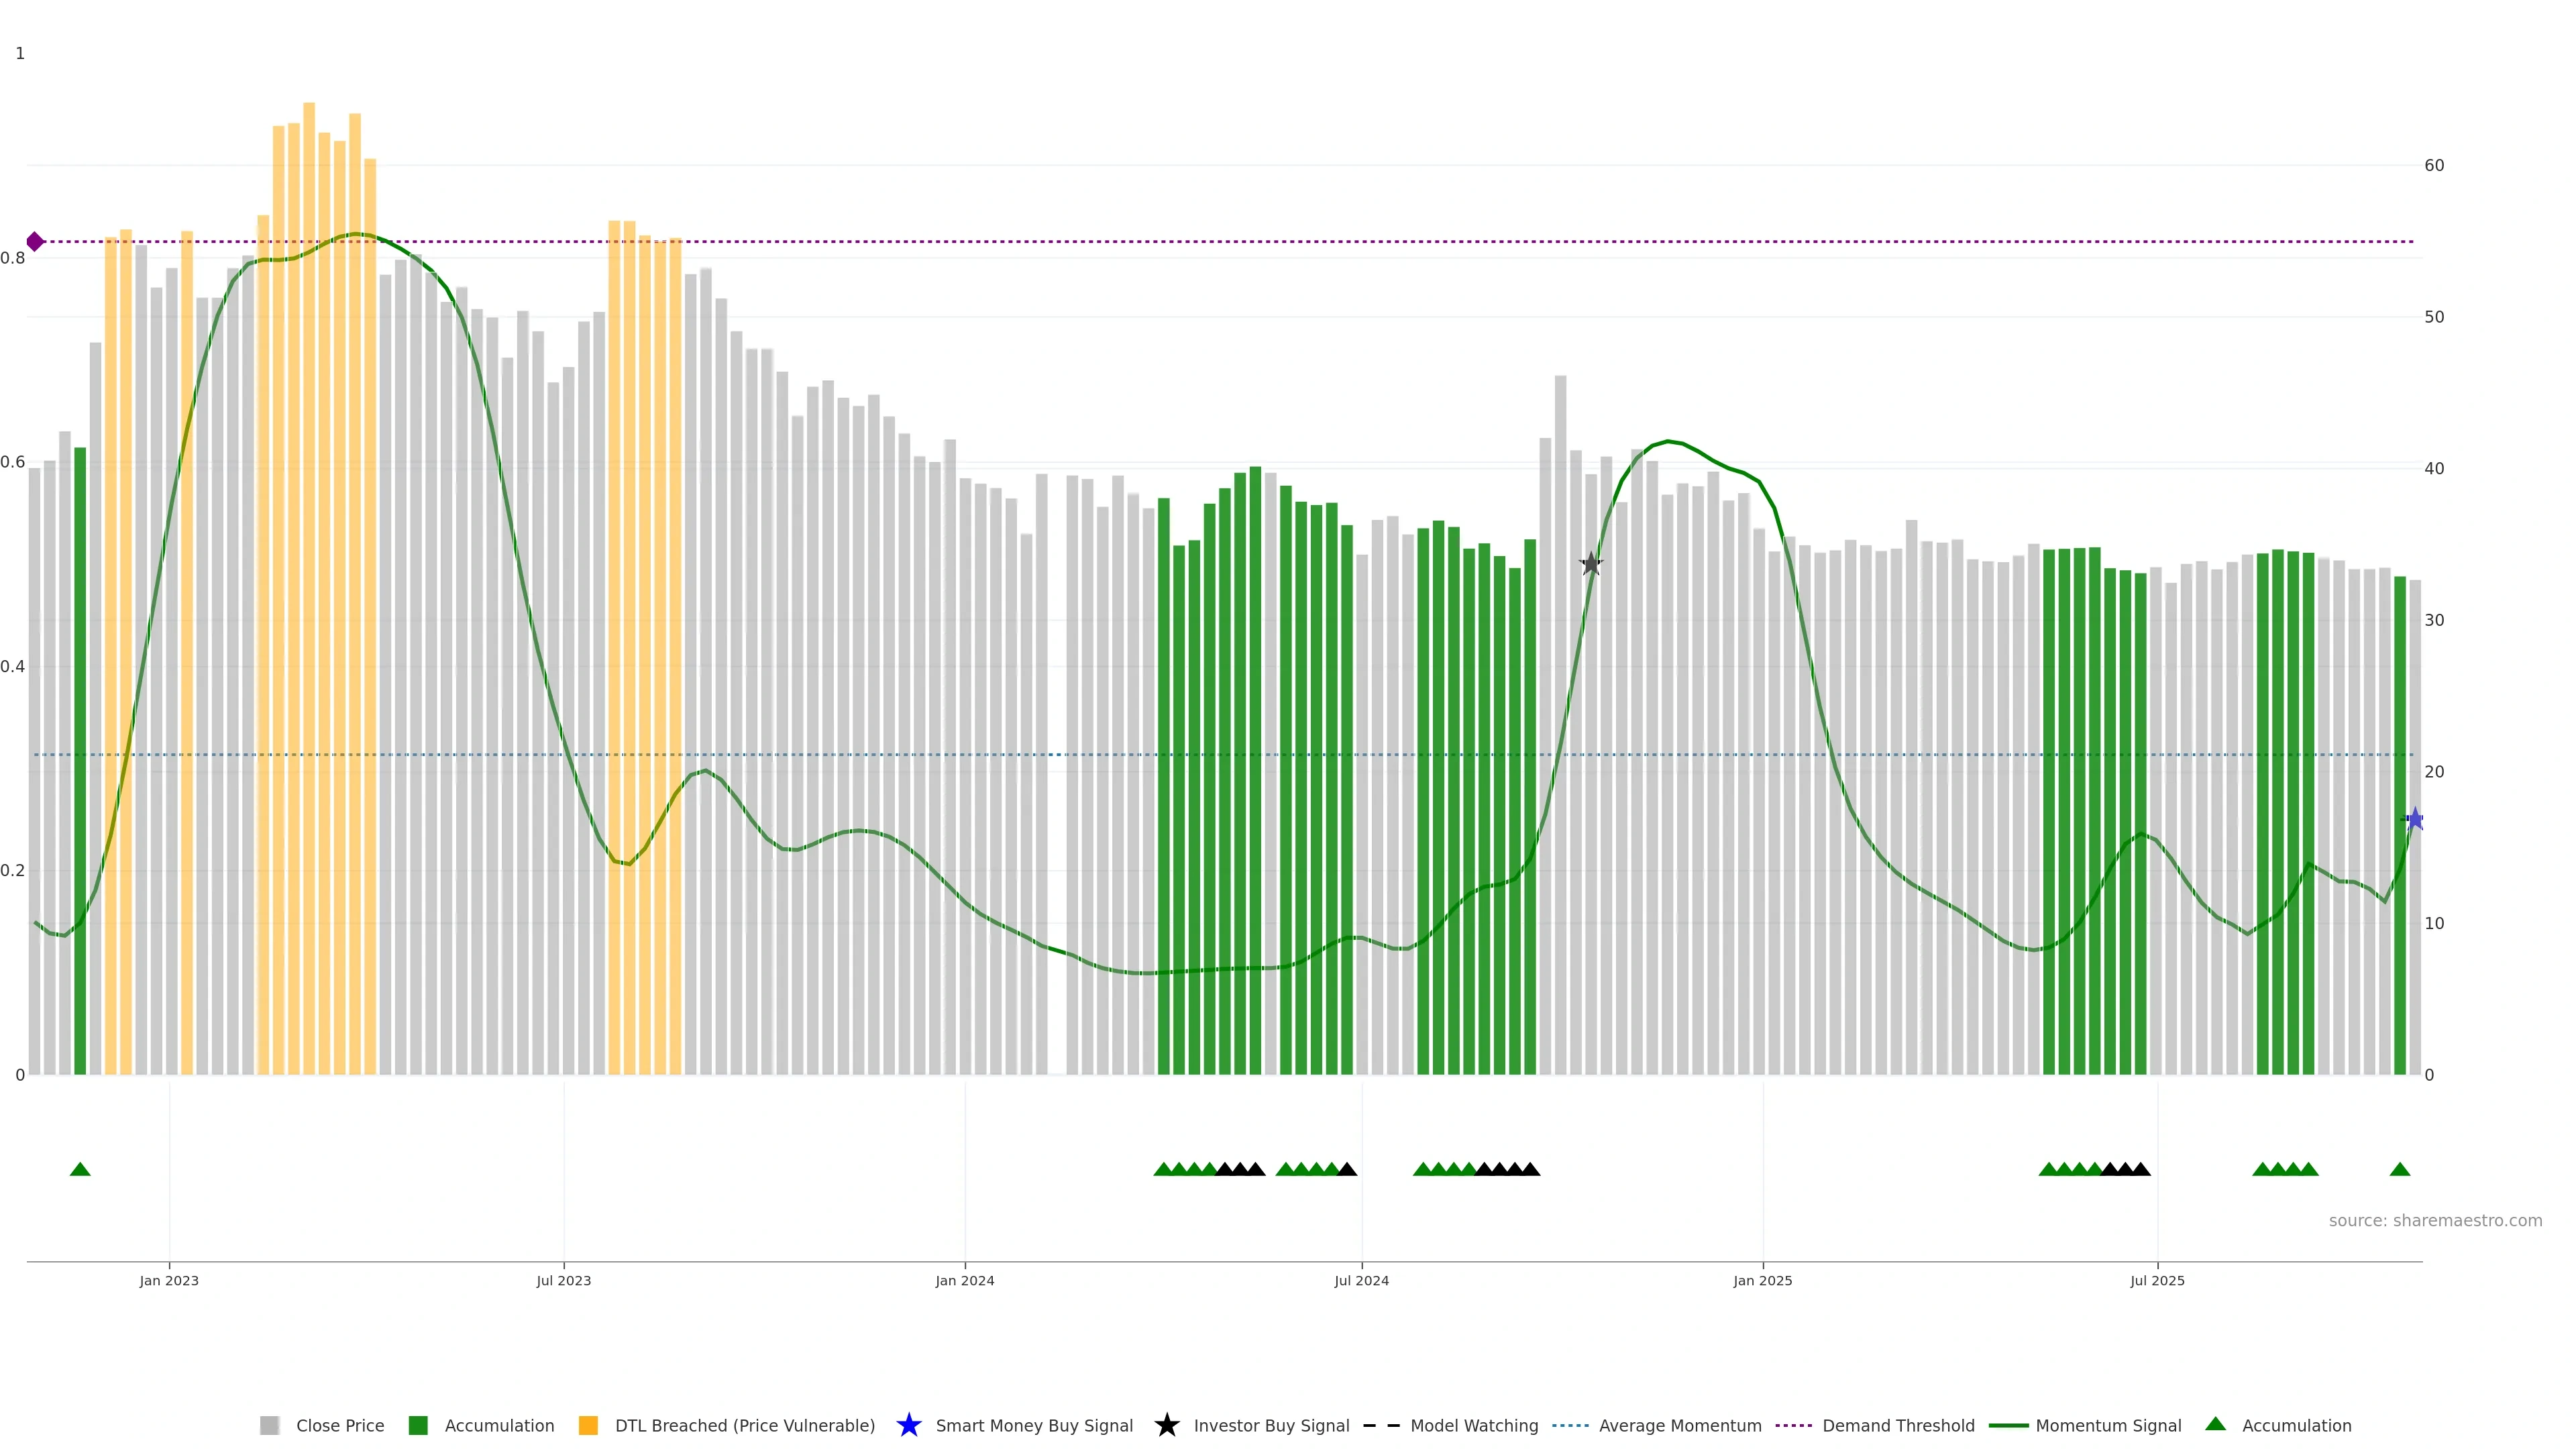Click the green Accumulation triangle legend icon
Image resolution: width=2576 pixels, height=1449 pixels.
[x=2215, y=1424]
